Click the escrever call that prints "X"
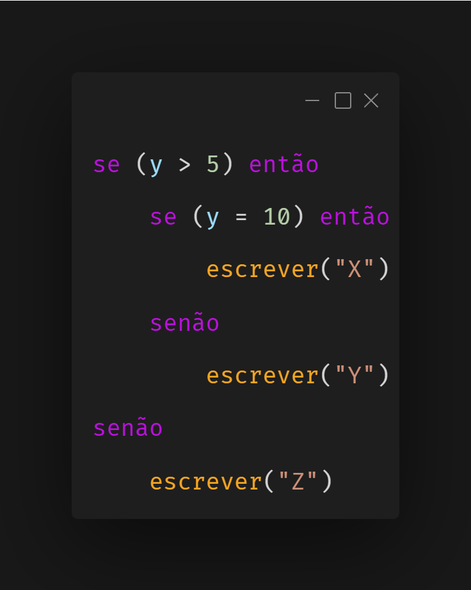Screen dimensions: 471x590 point(262,270)
